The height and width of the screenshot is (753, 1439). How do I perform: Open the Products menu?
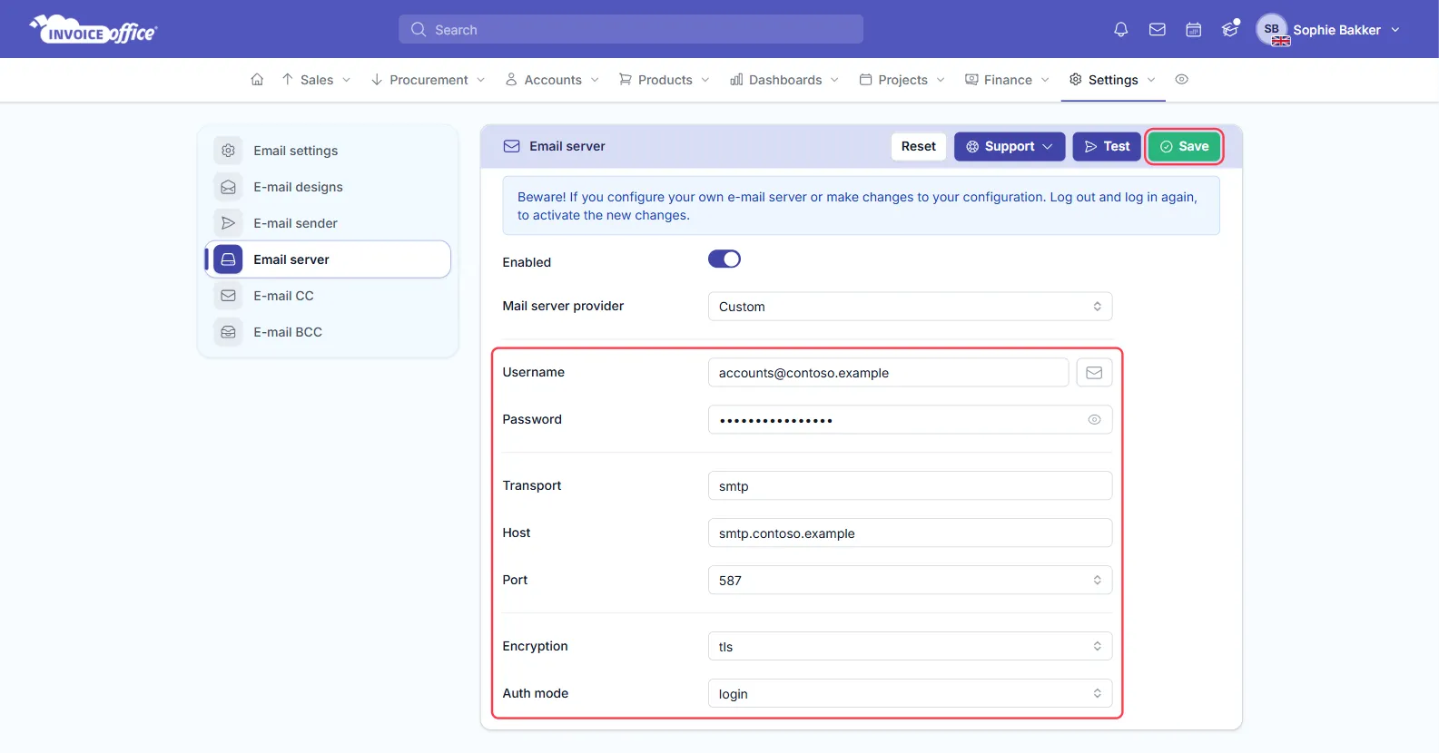coord(664,80)
